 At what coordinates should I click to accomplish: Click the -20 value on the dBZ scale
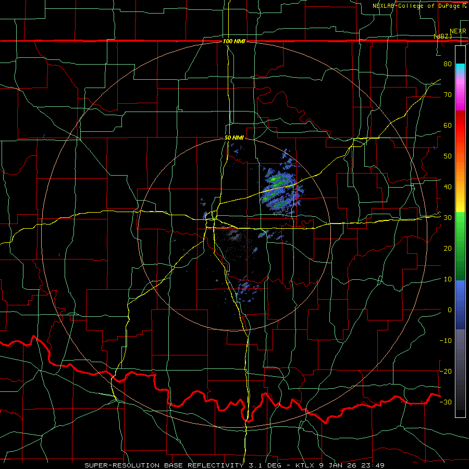coord(446,372)
